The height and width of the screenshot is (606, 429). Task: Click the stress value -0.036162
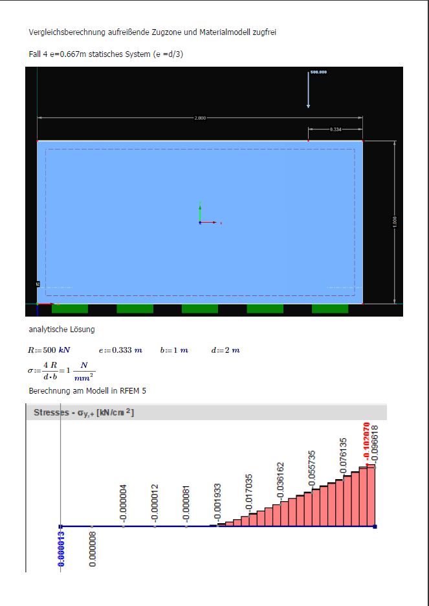click(x=281, y=481)
